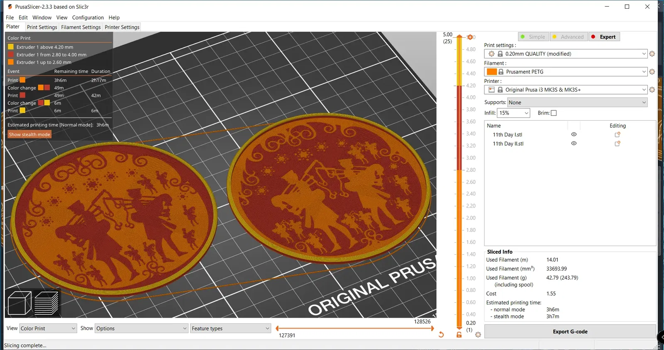This screenshot has width=664, height=350.
Task: Open the Supports dropdown
Action: point(577,102)
